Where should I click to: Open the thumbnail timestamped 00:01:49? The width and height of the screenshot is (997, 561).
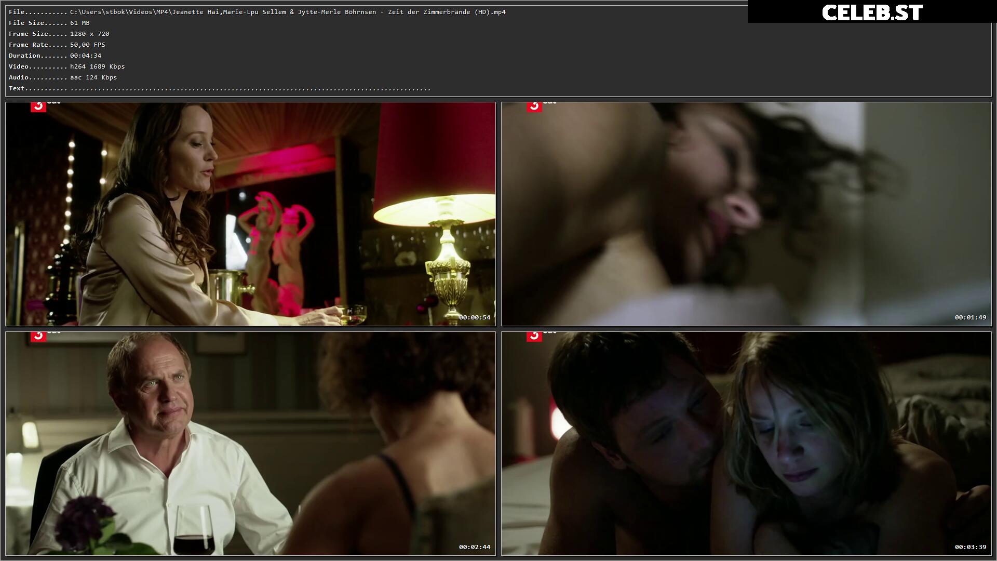click(x=746, y=214)
